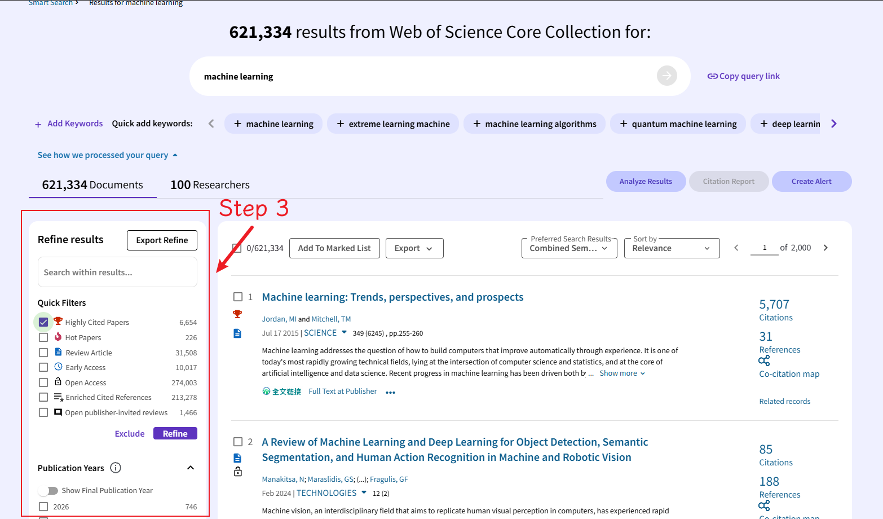Toggle the Show Final Publication Year switch
The width and height of the screenshot is (883, 519).
click(x=48, y=490)
